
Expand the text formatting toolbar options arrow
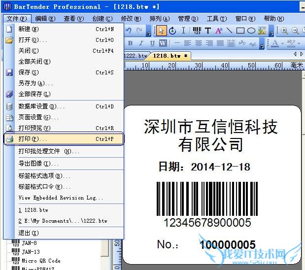(262, 45)
